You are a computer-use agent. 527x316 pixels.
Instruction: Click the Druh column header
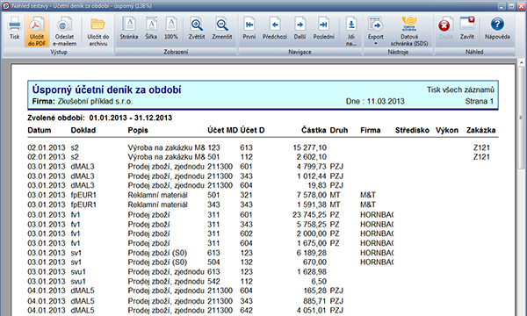pos(339,130)
